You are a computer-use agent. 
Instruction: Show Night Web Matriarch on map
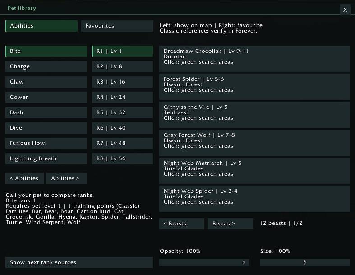254,171
